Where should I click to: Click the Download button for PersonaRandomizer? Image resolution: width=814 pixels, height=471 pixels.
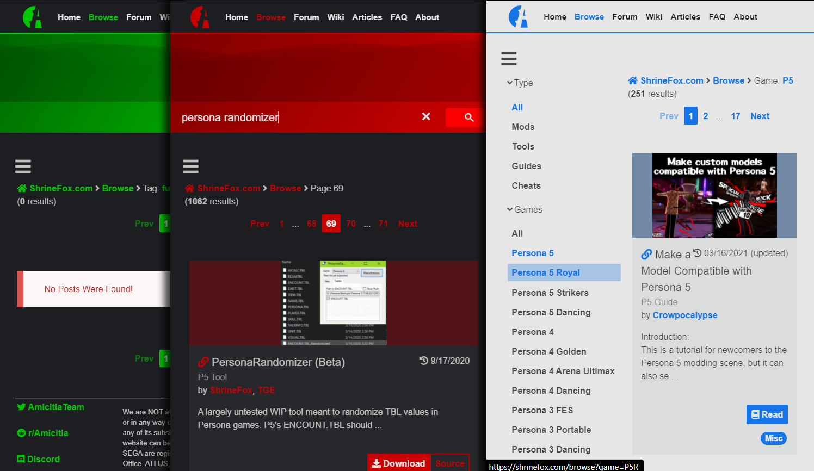pos(399,463)
